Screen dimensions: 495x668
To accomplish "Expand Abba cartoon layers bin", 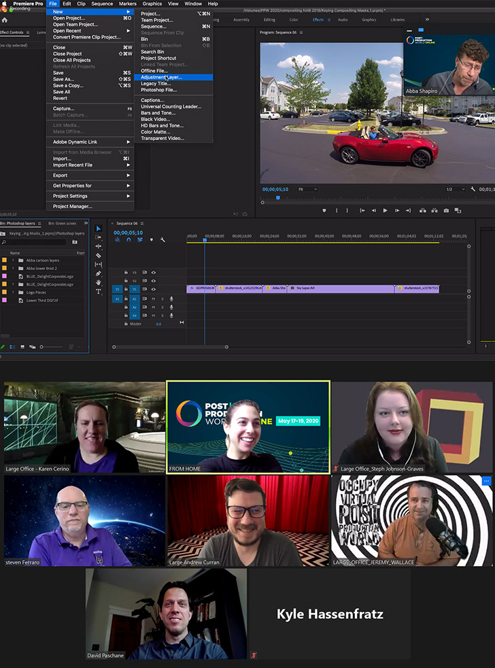I will [x=13, y=261].
